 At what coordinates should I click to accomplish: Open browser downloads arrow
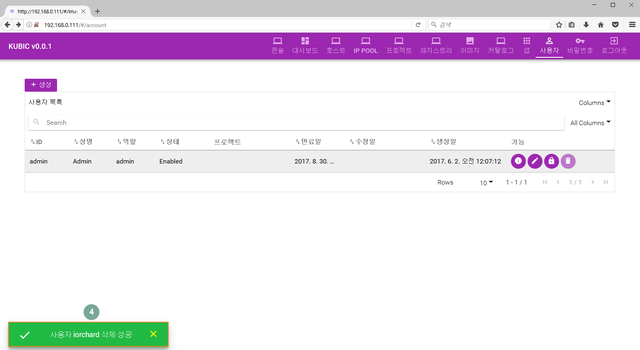pyautogui.click(x=586, y=25)
